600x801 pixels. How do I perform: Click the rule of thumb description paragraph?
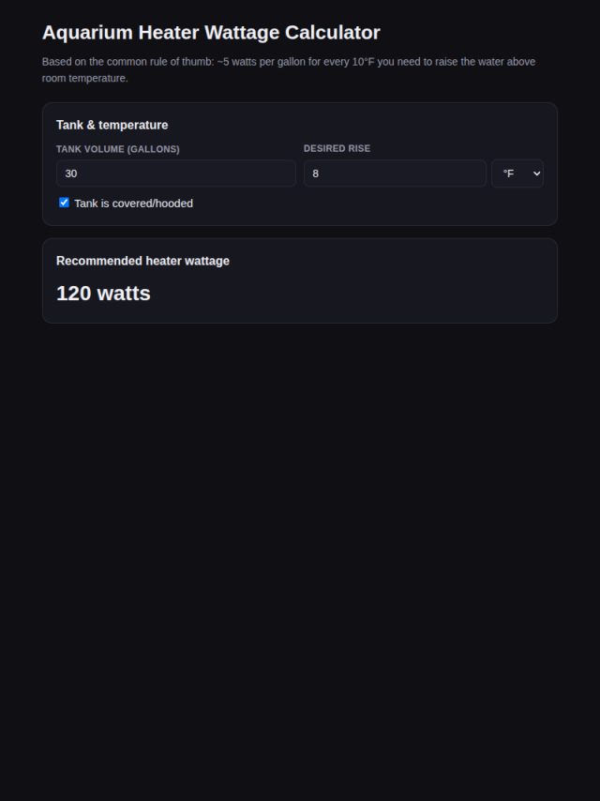point(289,69)
